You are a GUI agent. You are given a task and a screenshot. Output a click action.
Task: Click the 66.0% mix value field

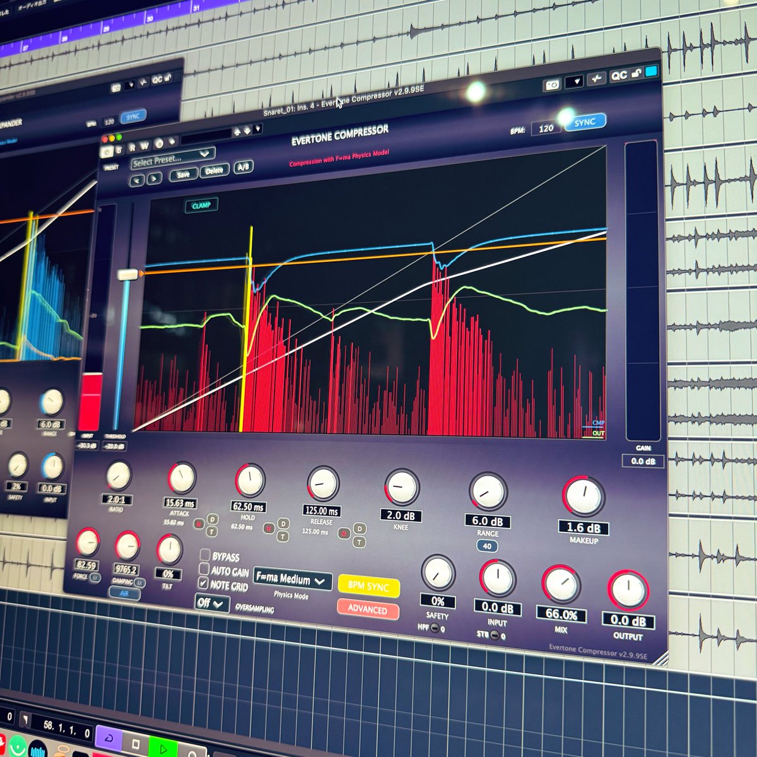[561, 615]
